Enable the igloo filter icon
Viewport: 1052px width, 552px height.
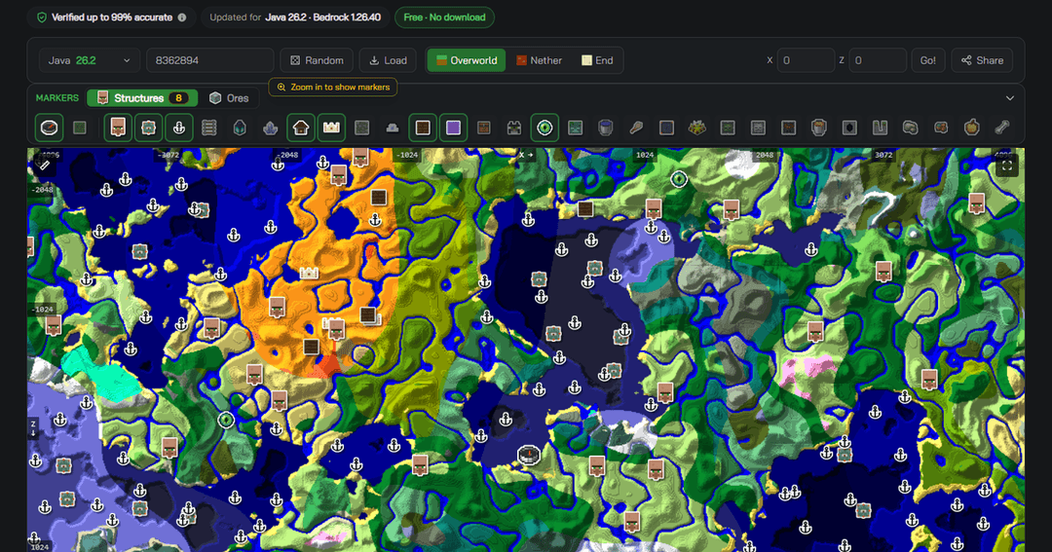tap(393, 128)
